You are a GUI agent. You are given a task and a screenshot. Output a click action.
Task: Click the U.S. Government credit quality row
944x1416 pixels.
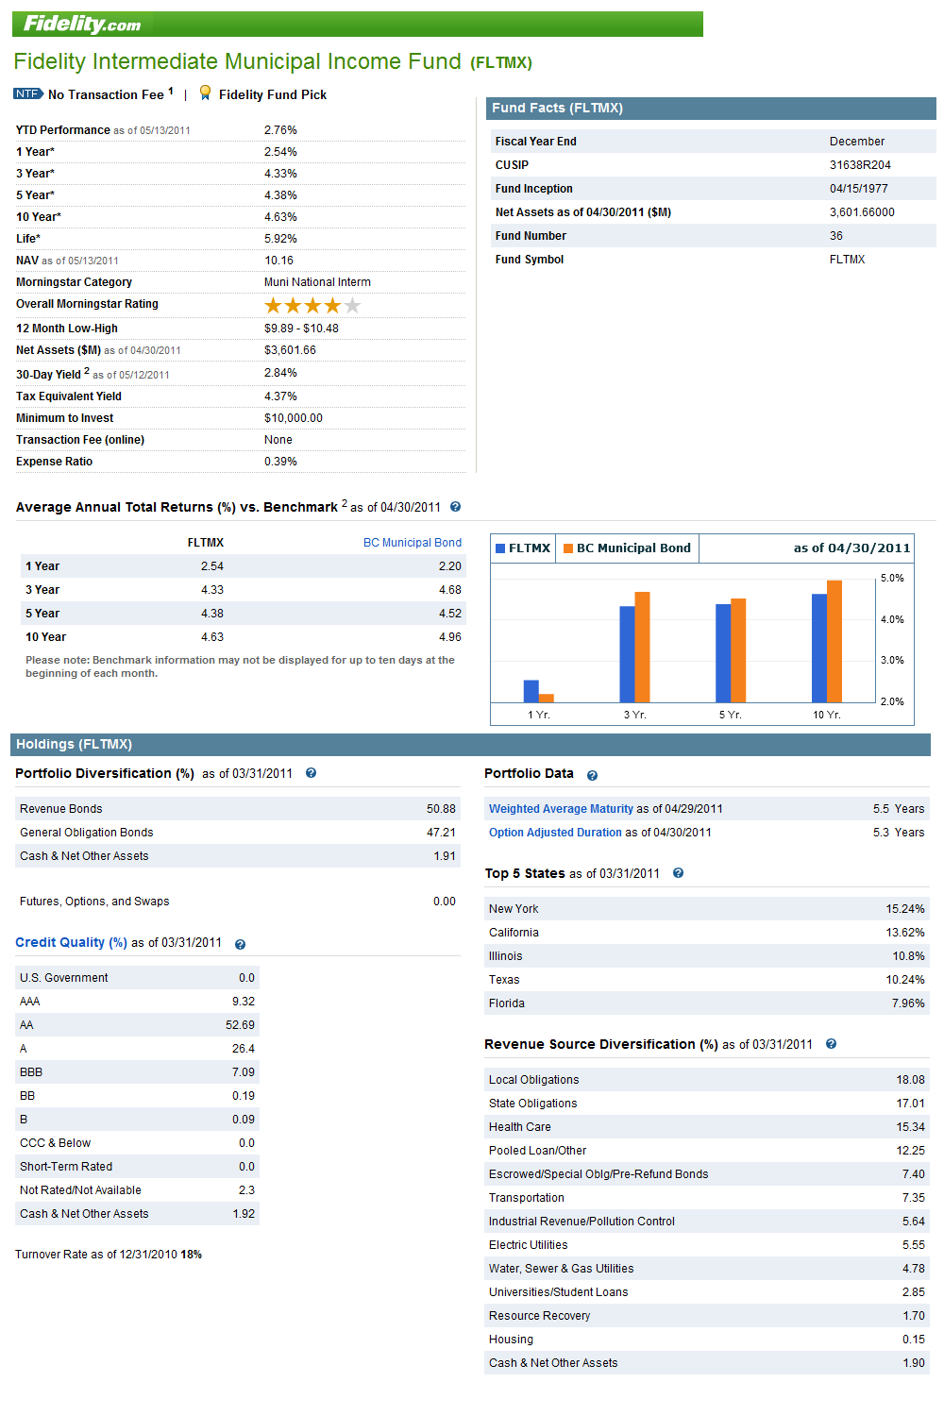[137, 978]
